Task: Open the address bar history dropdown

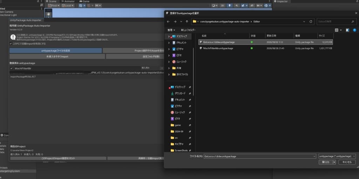Action: click(x=304, y=21)
